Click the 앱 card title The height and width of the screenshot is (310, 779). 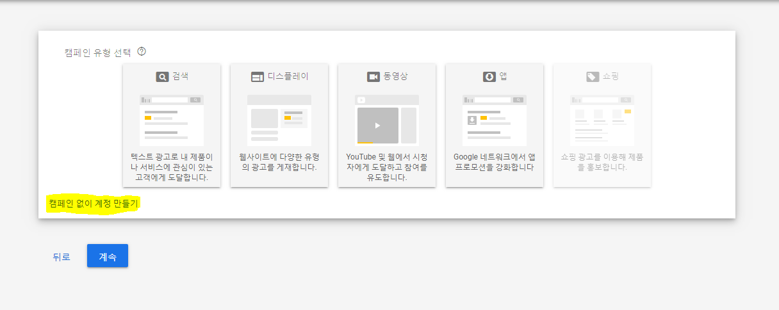(x=504, y=76)
